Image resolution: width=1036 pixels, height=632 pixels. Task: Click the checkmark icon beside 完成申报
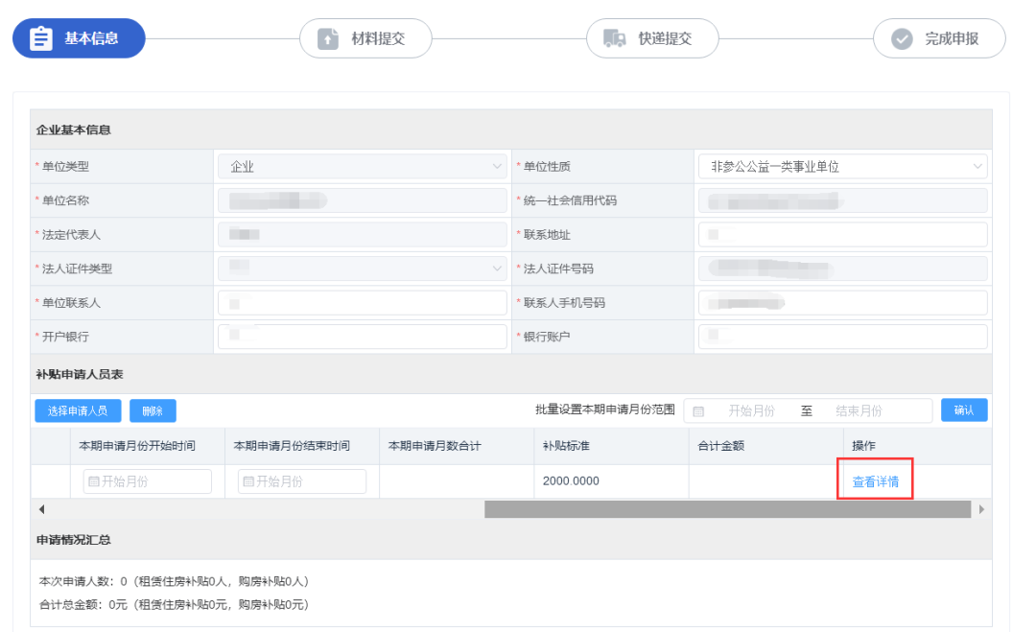(x=902, y=38)
